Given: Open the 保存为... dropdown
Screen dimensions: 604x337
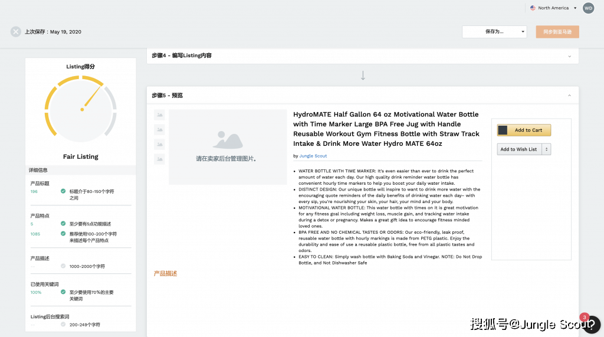Looking at the screenshot, I should point(494,32).
